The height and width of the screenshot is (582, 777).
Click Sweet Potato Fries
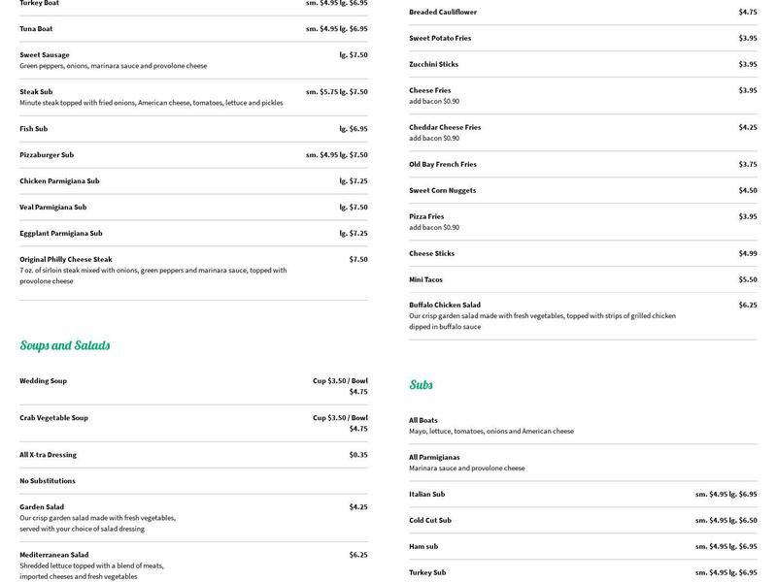440,39
